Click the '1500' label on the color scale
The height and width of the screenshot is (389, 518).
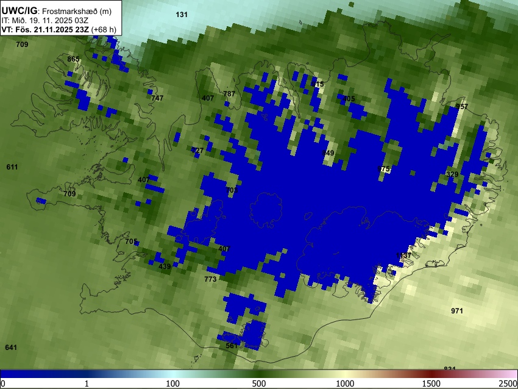click(431, 384)
